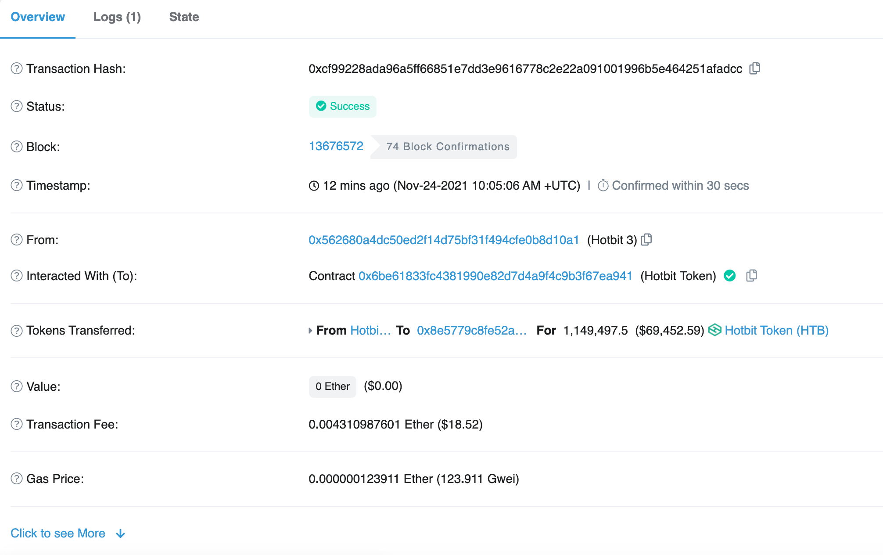The image size is (883, 555).
Task: Click the down arrow beside see More
Action: pos(121,533)
